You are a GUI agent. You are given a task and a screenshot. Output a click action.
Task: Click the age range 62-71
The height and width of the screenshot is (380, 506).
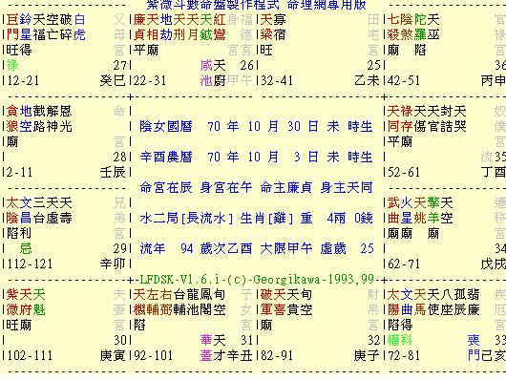click(x=404, y=264)
